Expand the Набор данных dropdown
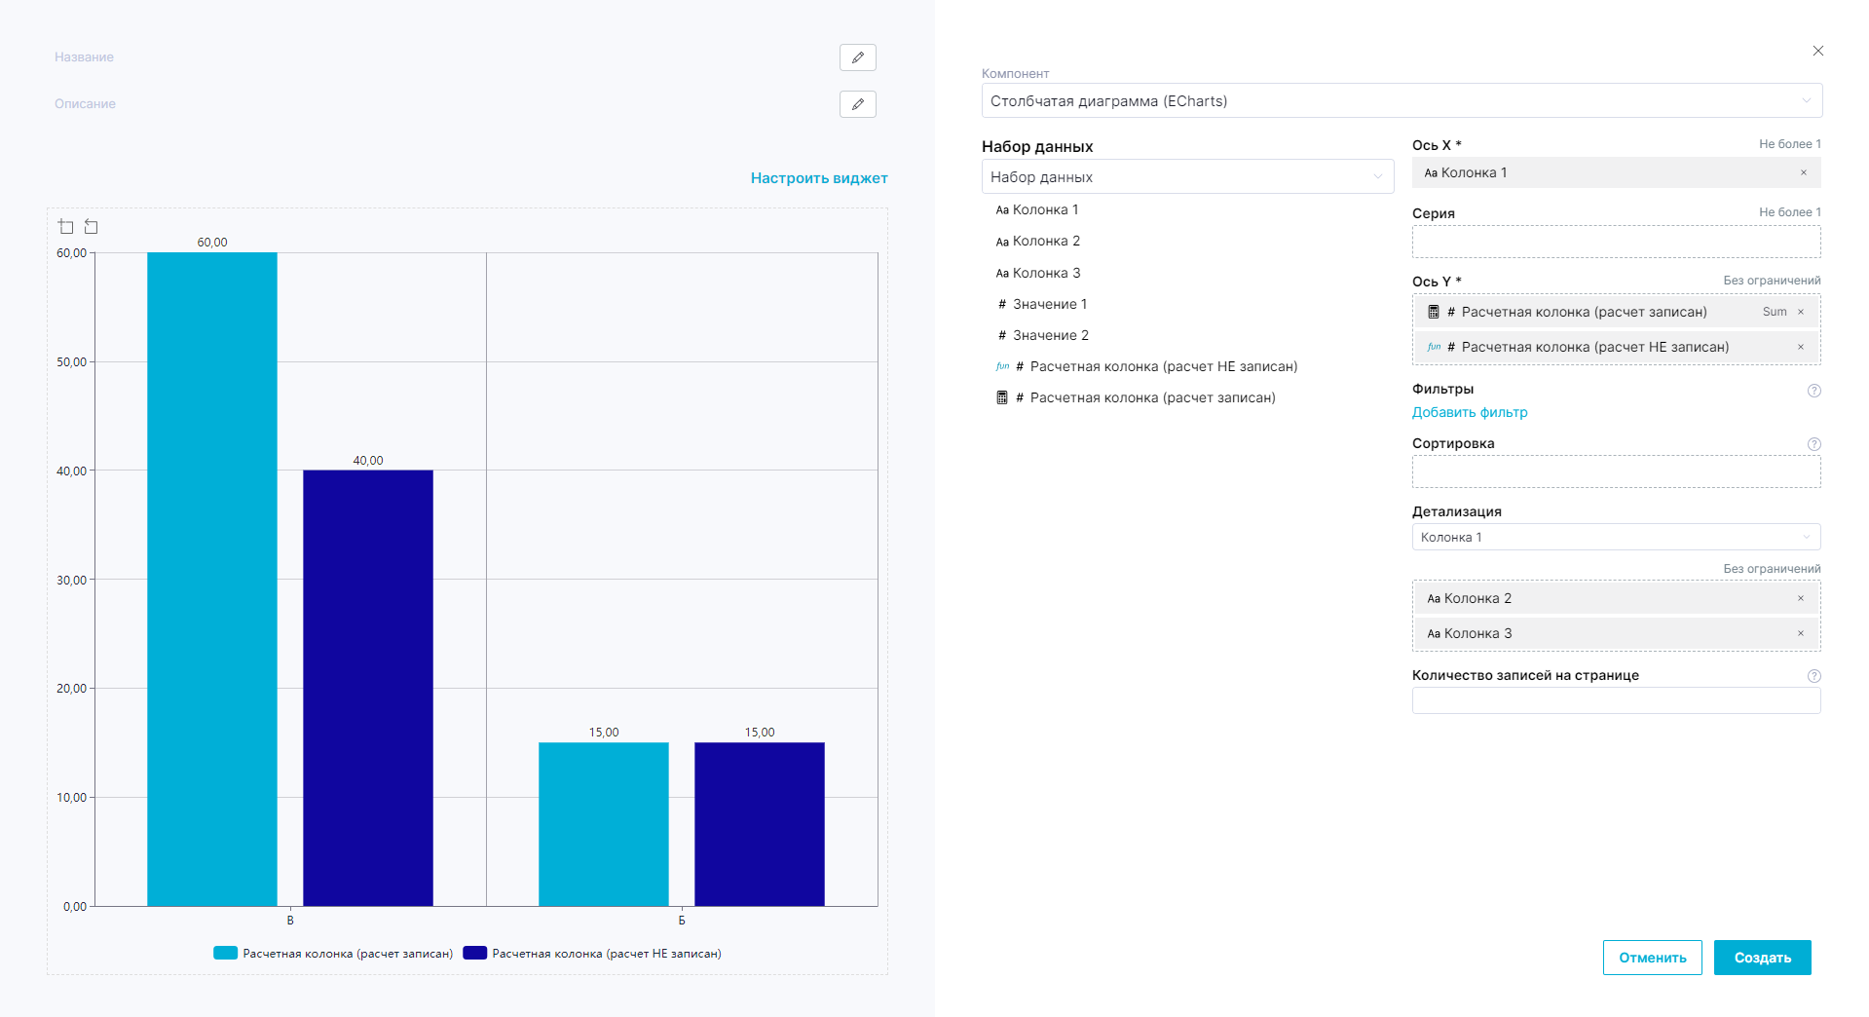The image size is (1869, 1017). [1186, 177]
